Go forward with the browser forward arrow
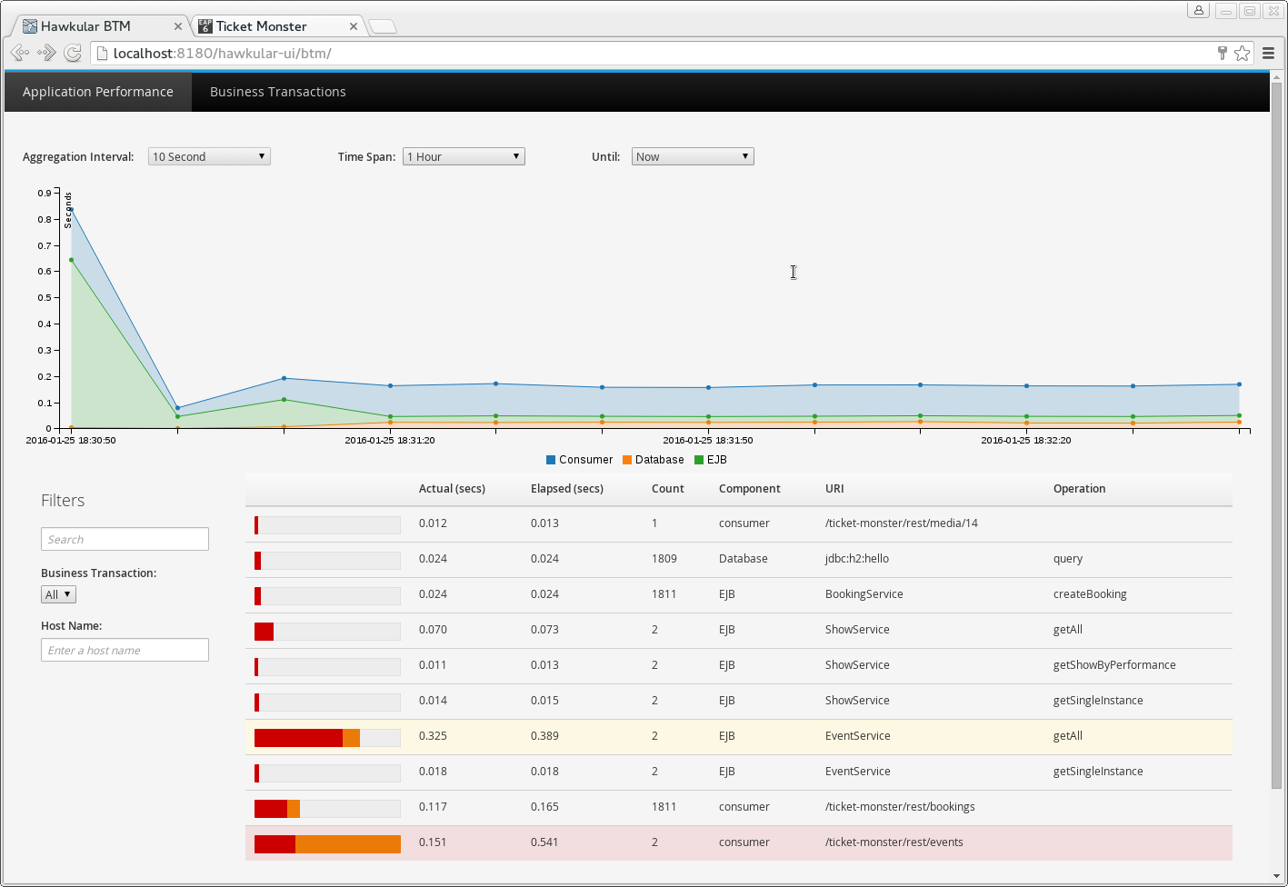The height and width of the screenshot is (887, 1288). (x=46, y=53)
